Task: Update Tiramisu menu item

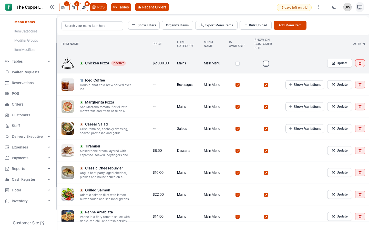Action: point(340,151)
